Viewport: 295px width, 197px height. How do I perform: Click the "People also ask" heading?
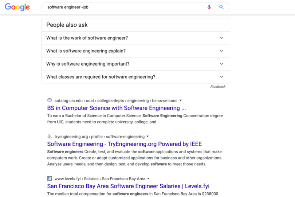coord(67,25)
